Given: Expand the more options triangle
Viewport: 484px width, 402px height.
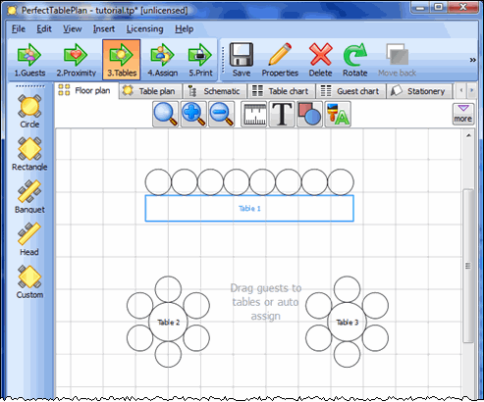Looking at the screenshot, I should (463, 114).
